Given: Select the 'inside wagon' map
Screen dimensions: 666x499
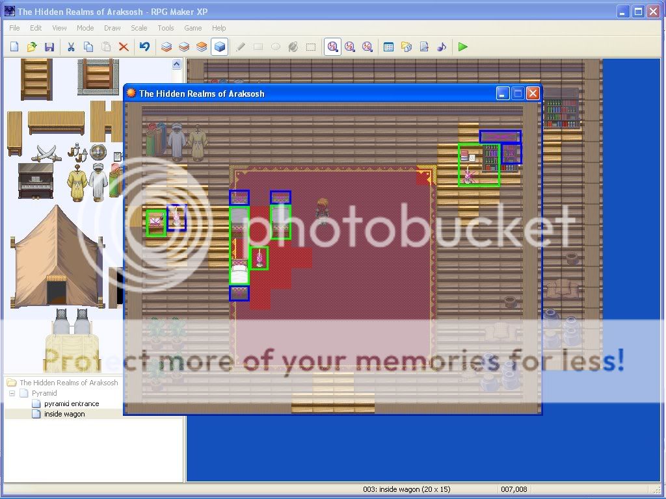Looking at the screenshot, I should tap(64, 414).
